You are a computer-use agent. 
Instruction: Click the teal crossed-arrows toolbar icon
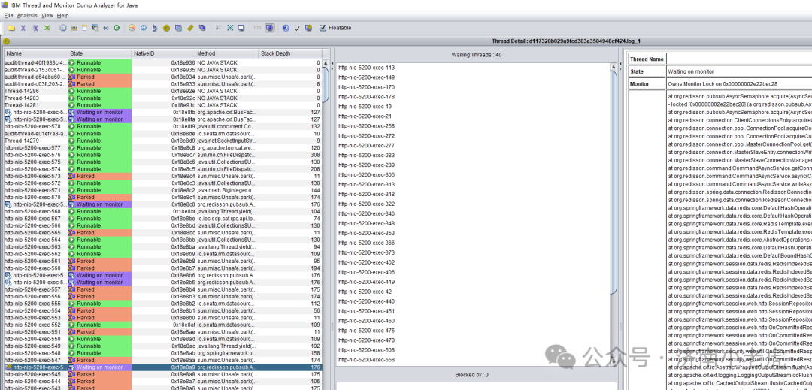tap(230, 28)
